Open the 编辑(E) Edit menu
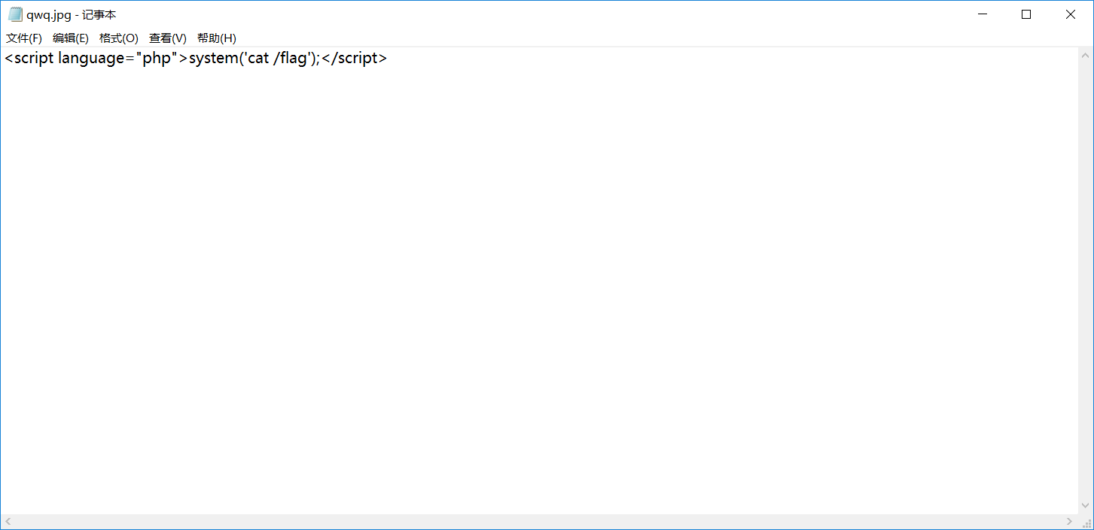The height and width of the screenshot is (530, 1094). point(71,38)
